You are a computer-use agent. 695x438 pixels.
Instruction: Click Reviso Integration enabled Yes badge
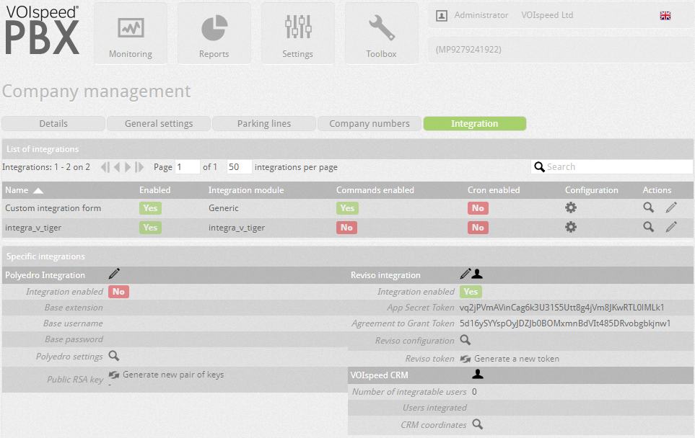pos(471,292)
